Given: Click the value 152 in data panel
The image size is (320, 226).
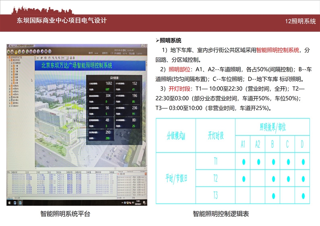Looking at the screenshot, I should click(x=134, y=83).
